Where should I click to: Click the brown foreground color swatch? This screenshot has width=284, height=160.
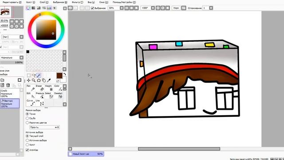click(59, 76)
